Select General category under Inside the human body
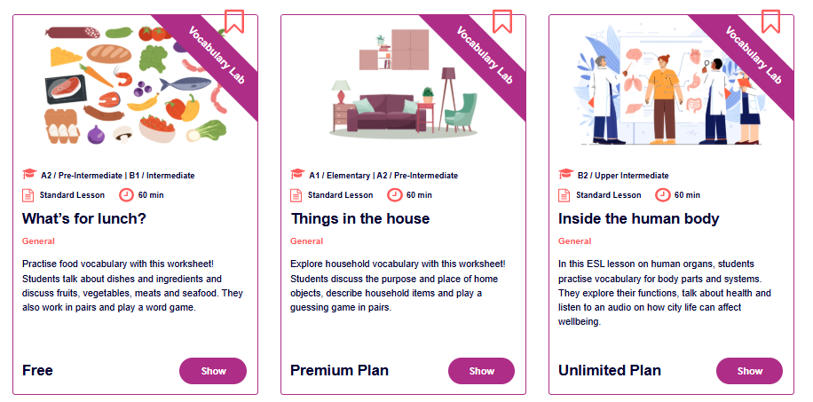Screen dimensions: 813x402 (x=574, y=241)
